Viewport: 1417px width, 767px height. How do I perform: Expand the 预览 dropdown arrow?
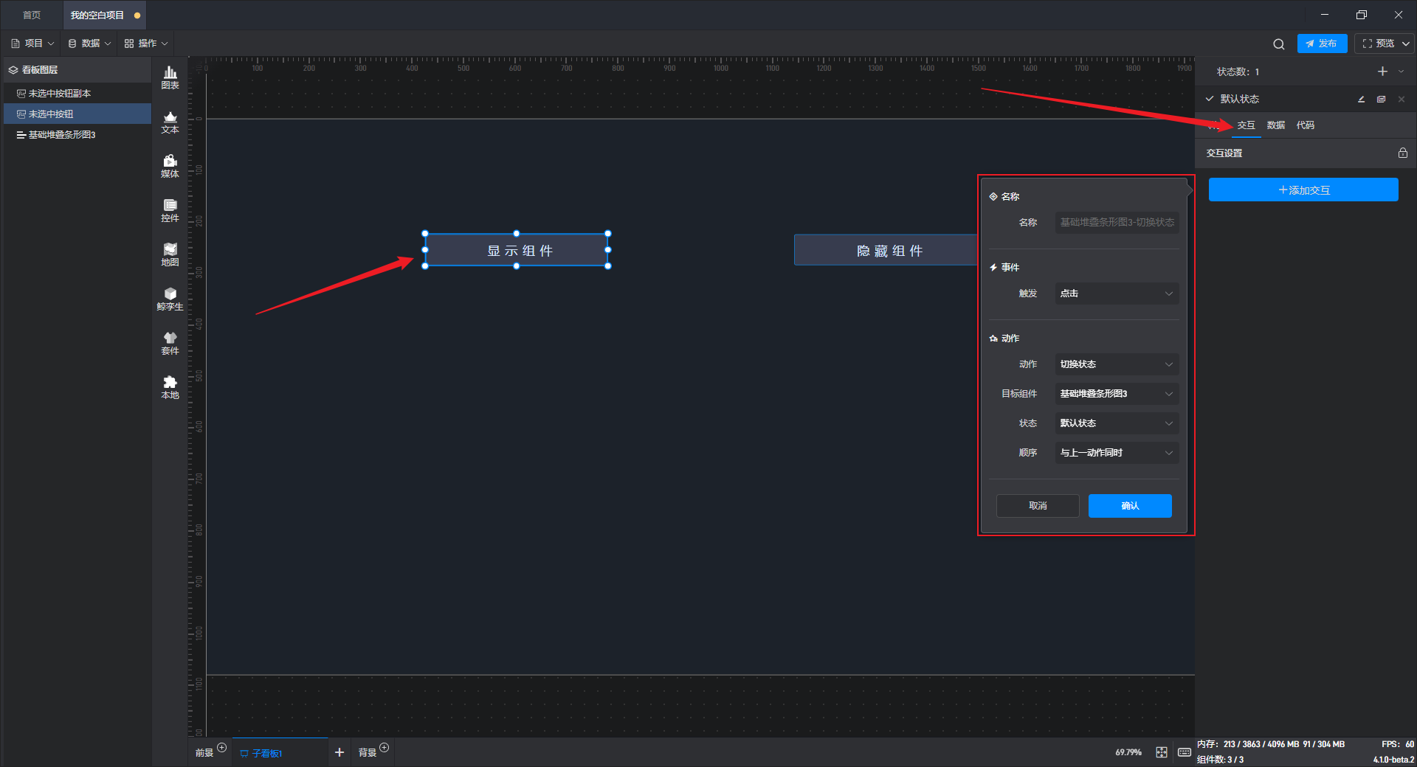coord(1406,44)
